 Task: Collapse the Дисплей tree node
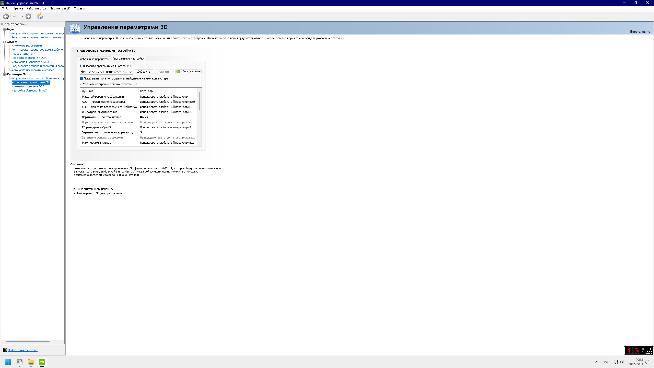point(5,42)
